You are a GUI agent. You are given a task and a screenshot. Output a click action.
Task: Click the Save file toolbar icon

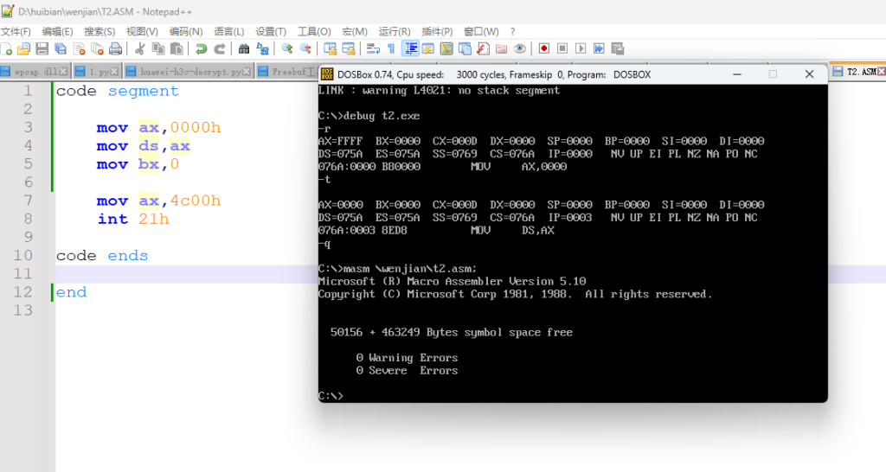pyautogui.click(x=42, y=48)
